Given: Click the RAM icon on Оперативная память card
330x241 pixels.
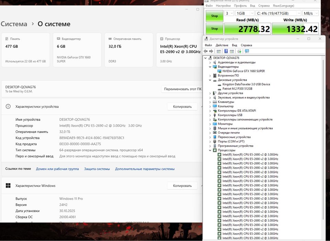Looking at the screenshot, I should (x=110, y=39).
